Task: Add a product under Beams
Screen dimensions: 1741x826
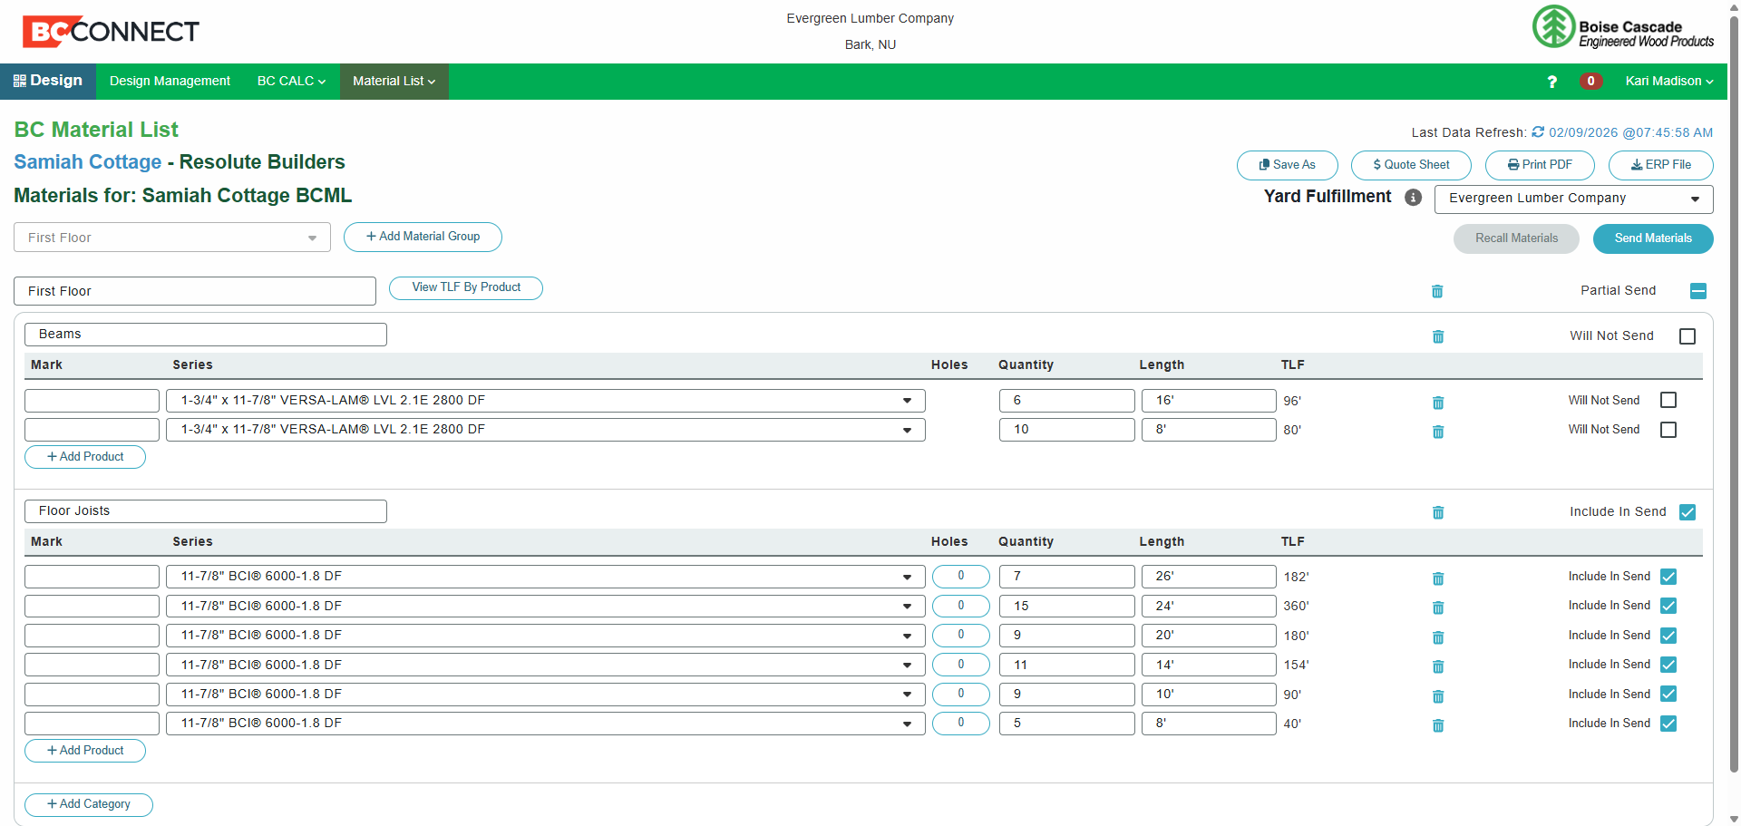Action: [85, 457]
